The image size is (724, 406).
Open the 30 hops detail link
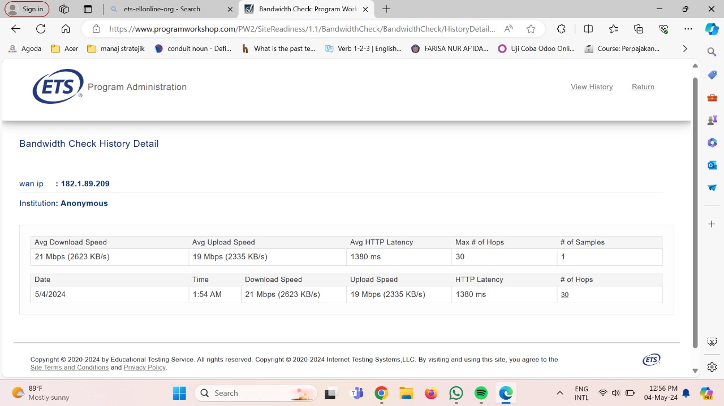tap(564, 295)
